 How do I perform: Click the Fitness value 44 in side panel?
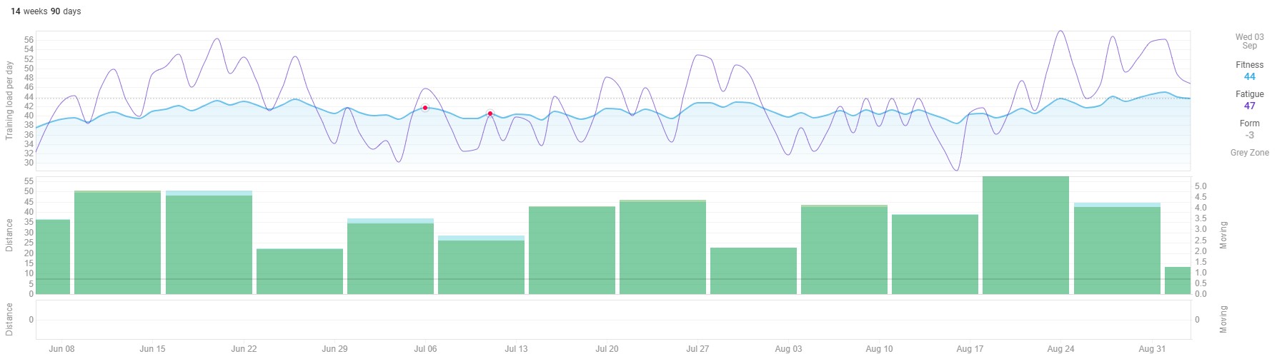(1249, 76)
